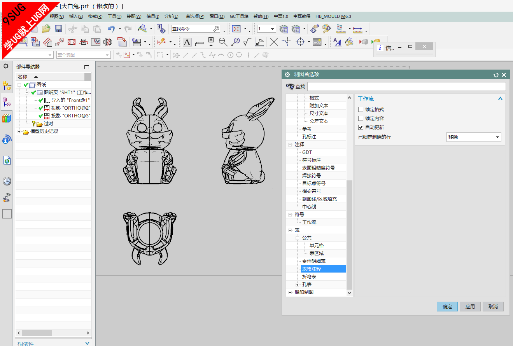Reset the 制图首选项 dialog with circular arrow
Image resolution: width=513 pixels, height=346 pixels.
pos(496,75)
